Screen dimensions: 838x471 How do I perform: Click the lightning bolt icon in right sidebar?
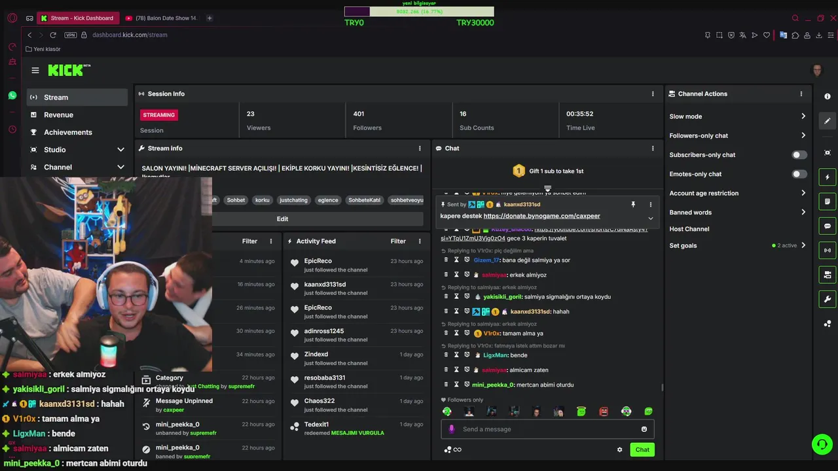pos(828,177)
